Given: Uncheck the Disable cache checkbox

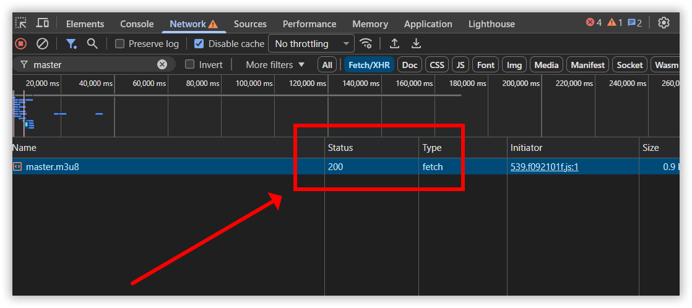Looking at the screenshot, I should coord(199,44).
